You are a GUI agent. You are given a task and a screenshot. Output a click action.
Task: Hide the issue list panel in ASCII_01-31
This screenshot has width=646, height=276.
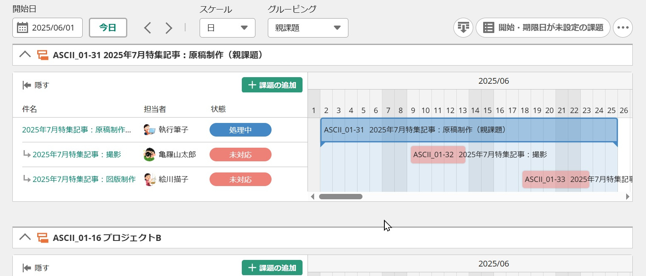coord(36,85)
